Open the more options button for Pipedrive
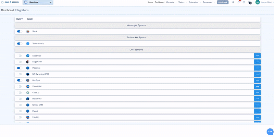Screen dimensions: 274x137 pyautogui.click(x=258, y=68)
